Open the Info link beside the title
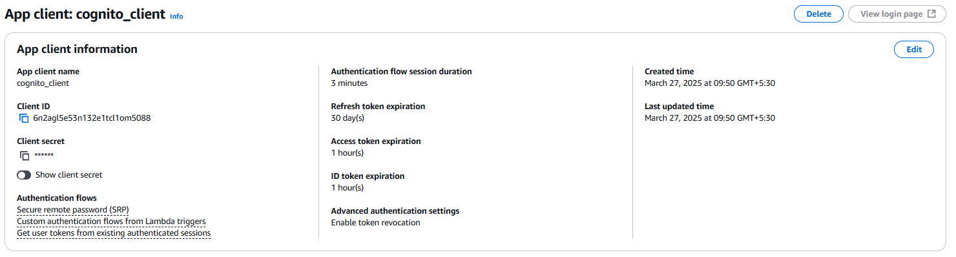The height and width of the screenshot is (257, 956). [x=176, y=16]
